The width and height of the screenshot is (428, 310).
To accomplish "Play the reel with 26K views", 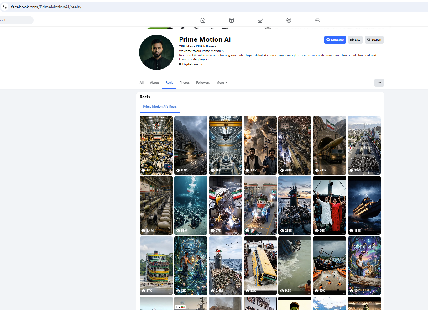I will point(330,205).
